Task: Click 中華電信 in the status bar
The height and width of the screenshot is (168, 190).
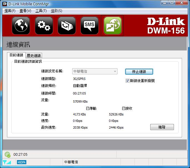Action: [x=71, y=162]
